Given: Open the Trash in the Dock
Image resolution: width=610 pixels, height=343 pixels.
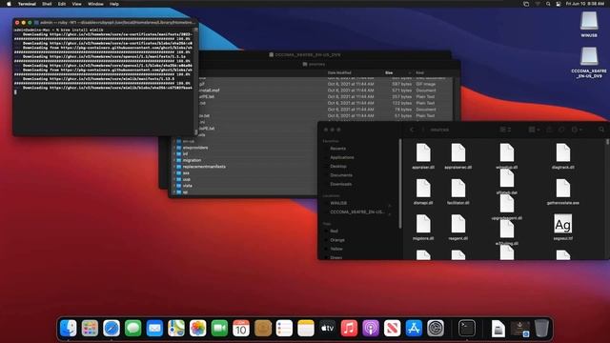Looking at the screenshot, I should coord(541,328).
